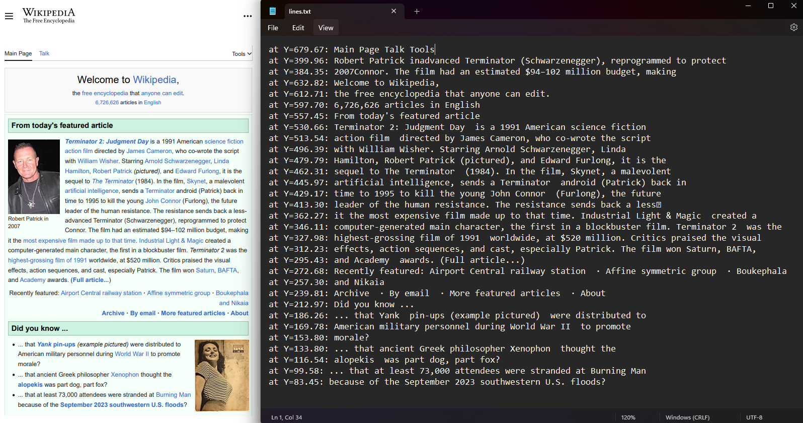Open the Arnold Schwarzenegger link
This screenshot has height=423, width=803.
pos(178,161)
